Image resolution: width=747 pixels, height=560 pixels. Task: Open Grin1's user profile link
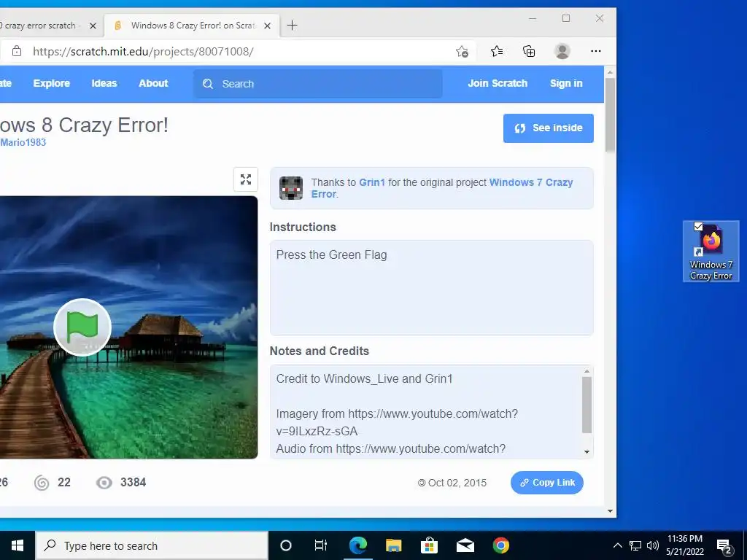[372, 182]
